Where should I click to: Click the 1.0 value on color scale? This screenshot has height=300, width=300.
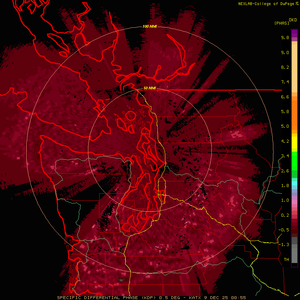(x=285, y=200)
